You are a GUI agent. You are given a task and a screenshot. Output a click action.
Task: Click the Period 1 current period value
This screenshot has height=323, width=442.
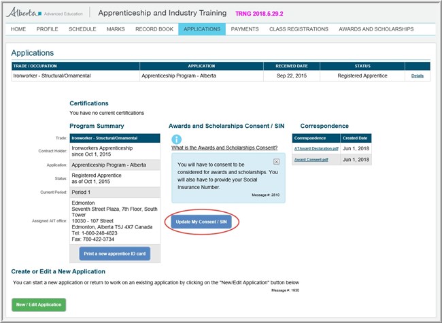pos(115,192)
